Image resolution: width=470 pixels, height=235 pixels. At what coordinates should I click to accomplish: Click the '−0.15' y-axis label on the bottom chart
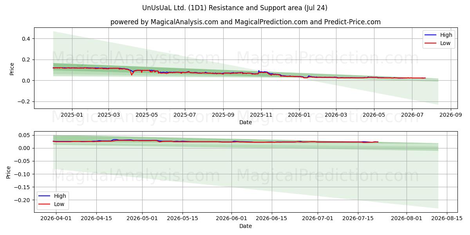23,187
